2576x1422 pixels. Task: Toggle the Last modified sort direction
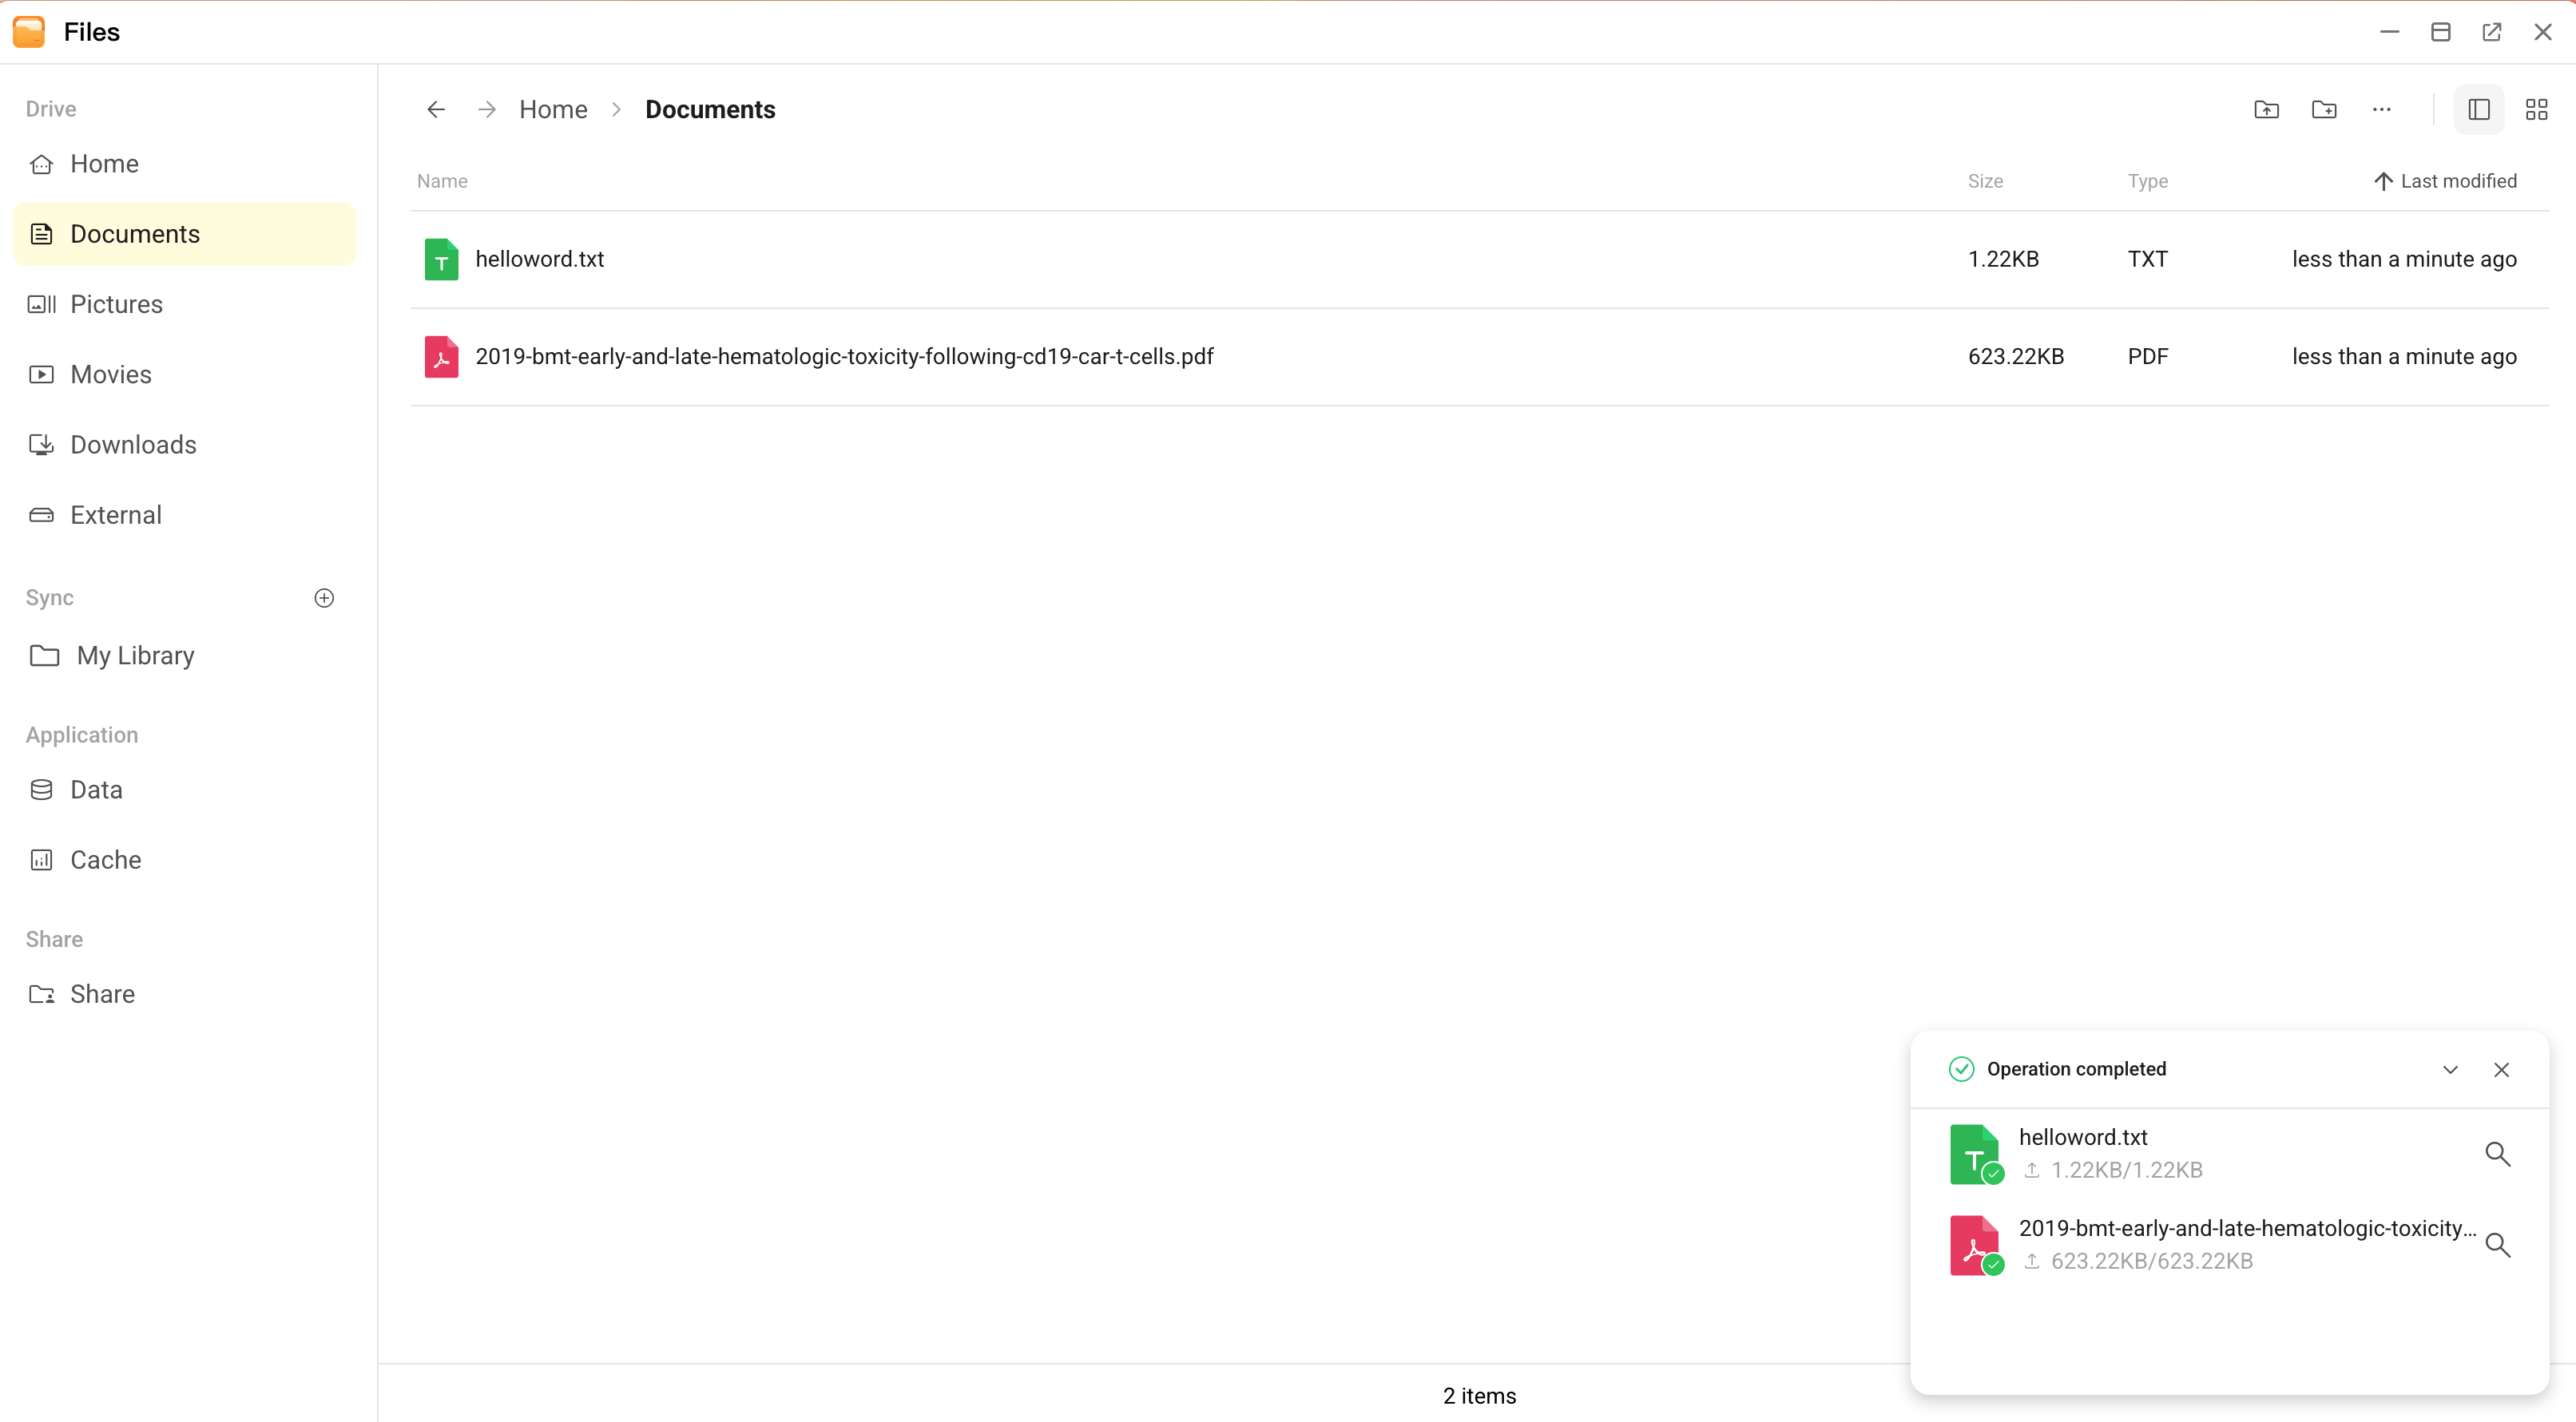coord(2446,181)
